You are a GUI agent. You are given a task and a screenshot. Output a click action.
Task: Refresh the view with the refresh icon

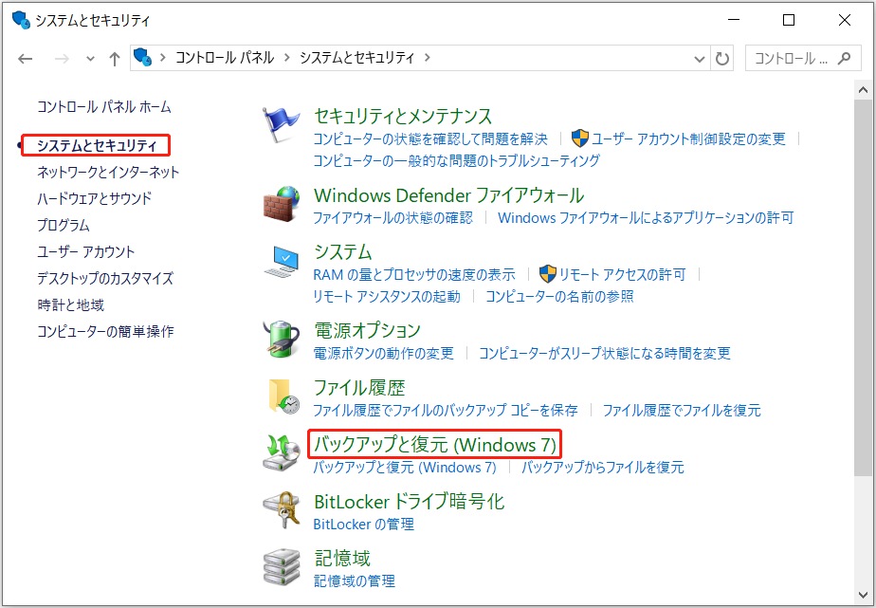point(722,58)
